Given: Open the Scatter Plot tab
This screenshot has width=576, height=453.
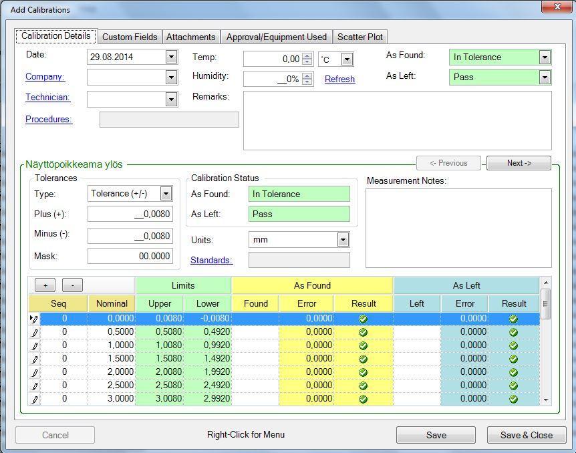Looking at the screenshot, I should [x=360, y=37].
